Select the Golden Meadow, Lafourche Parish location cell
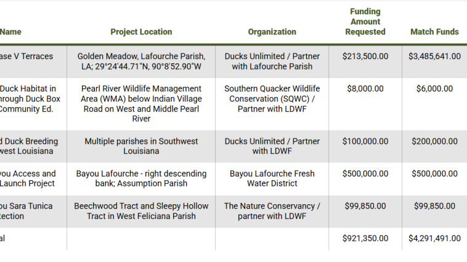 141,62
